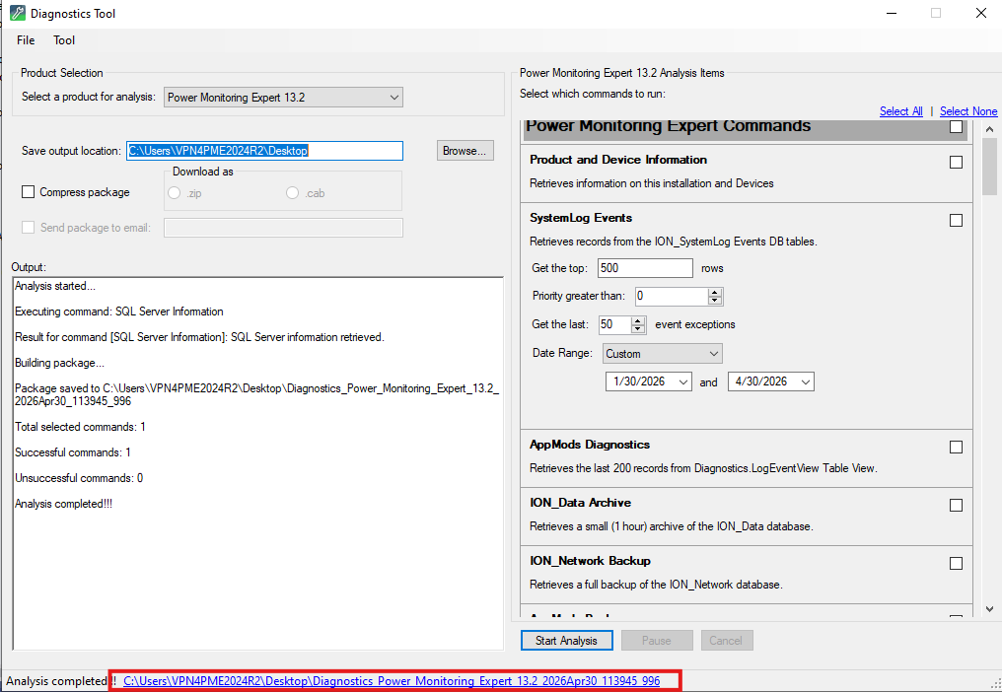
Task: Open the Date Range Custom dropdown
Action: click(662, 354)
